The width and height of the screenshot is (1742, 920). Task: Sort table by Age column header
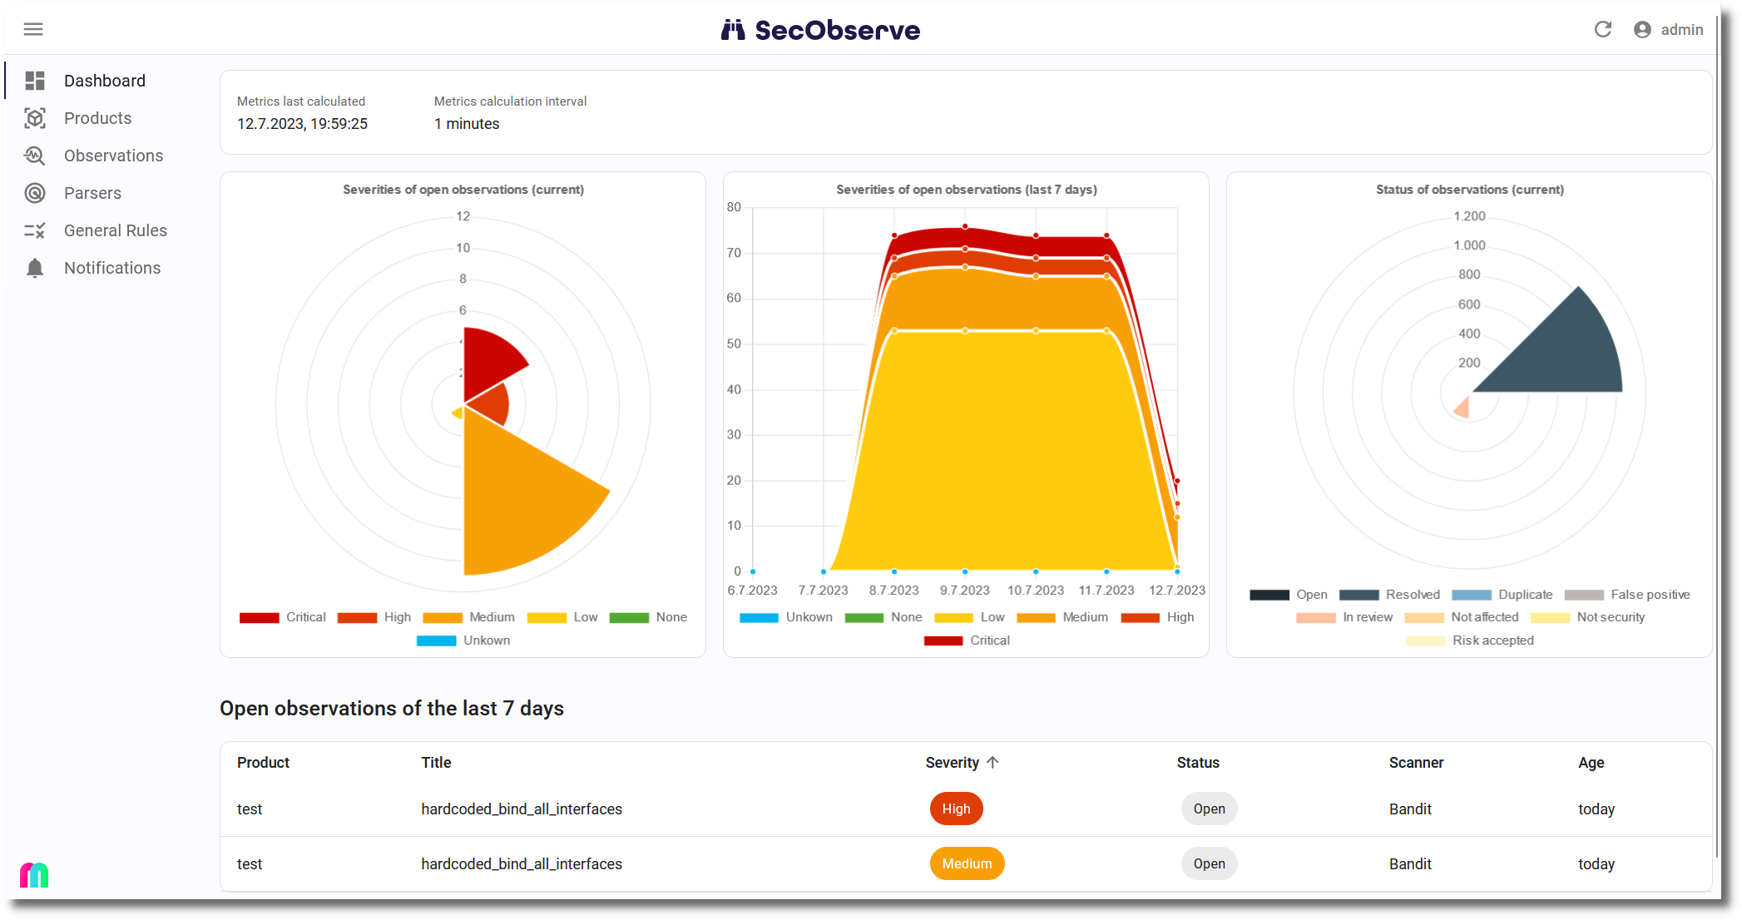1591,763
